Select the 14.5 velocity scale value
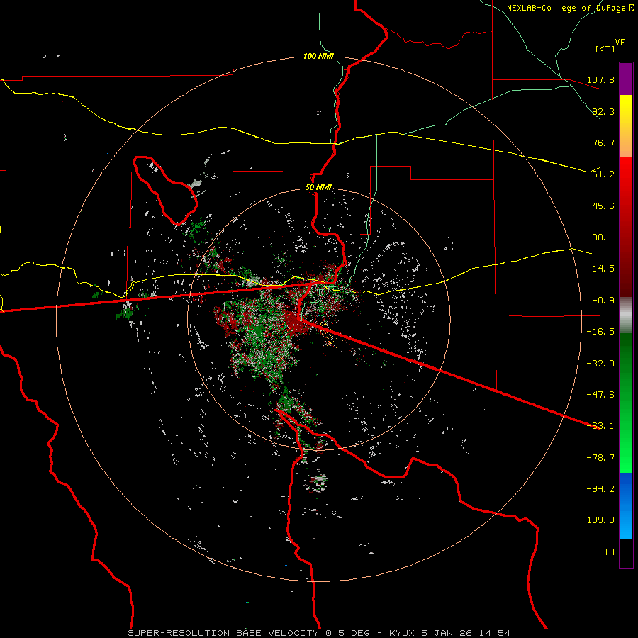This screenshot has width=638, height=638. (x=603, y=269)
